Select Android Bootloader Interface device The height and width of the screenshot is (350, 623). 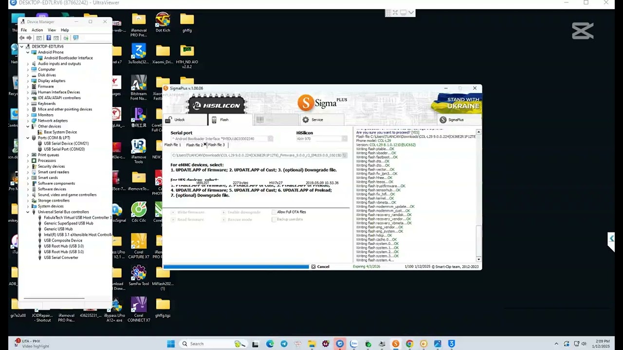(68, 58)
